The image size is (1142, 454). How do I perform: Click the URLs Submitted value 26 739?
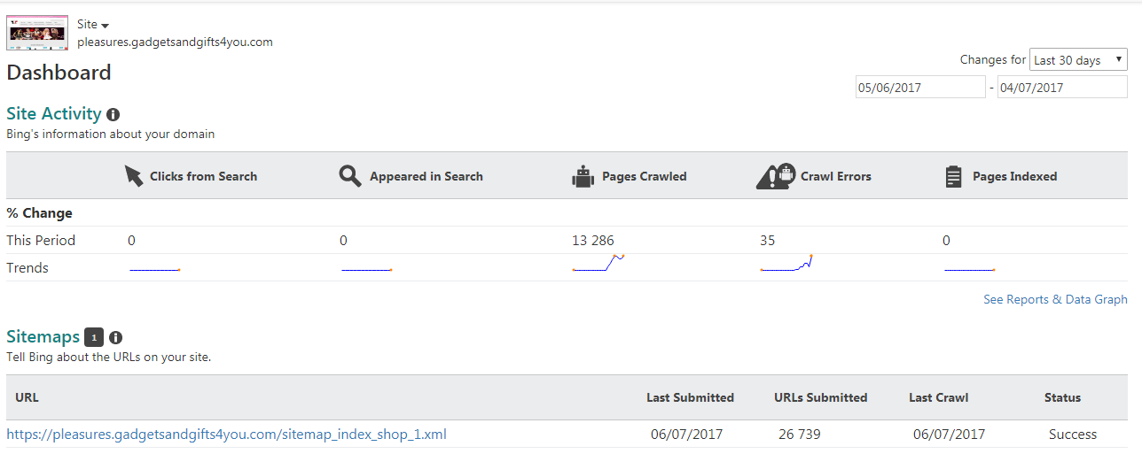tap(800, 435)
